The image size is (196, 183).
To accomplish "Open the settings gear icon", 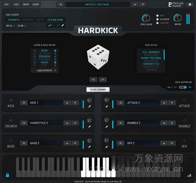I will click(190, 4).
